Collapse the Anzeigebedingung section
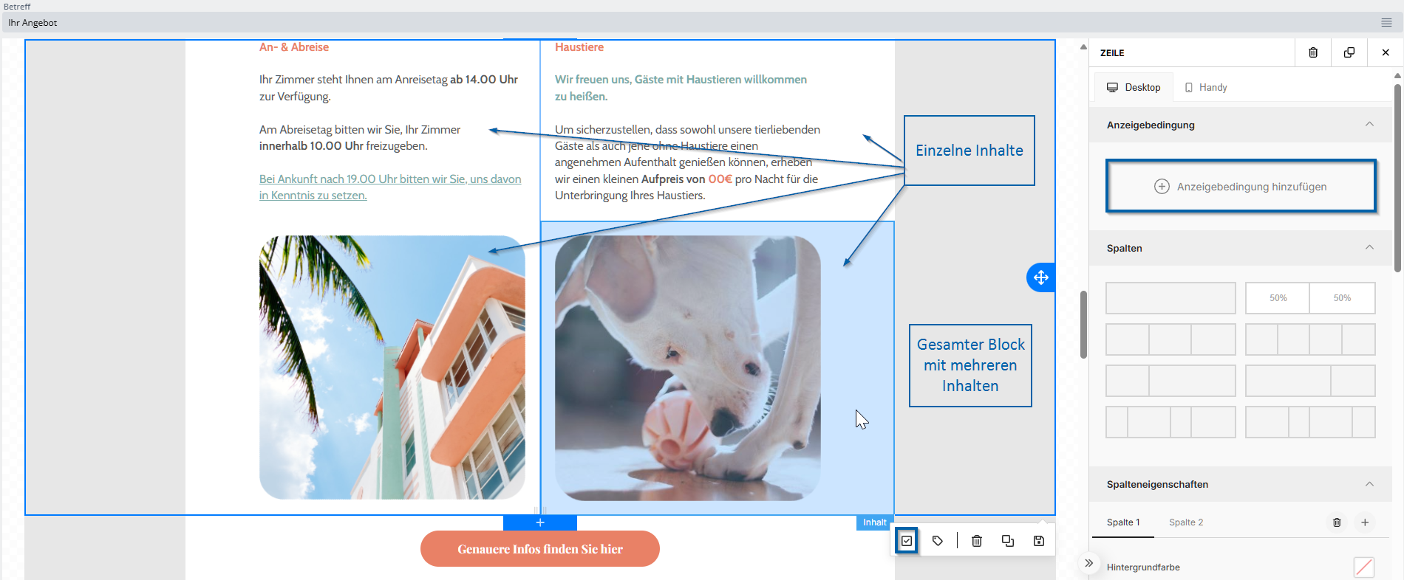 1369,125
